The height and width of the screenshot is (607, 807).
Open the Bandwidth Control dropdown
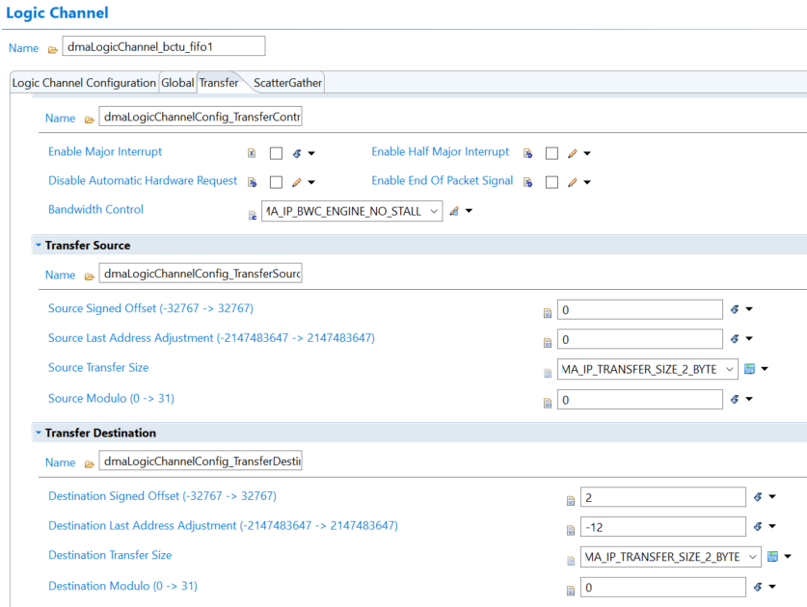click(432, 211)
